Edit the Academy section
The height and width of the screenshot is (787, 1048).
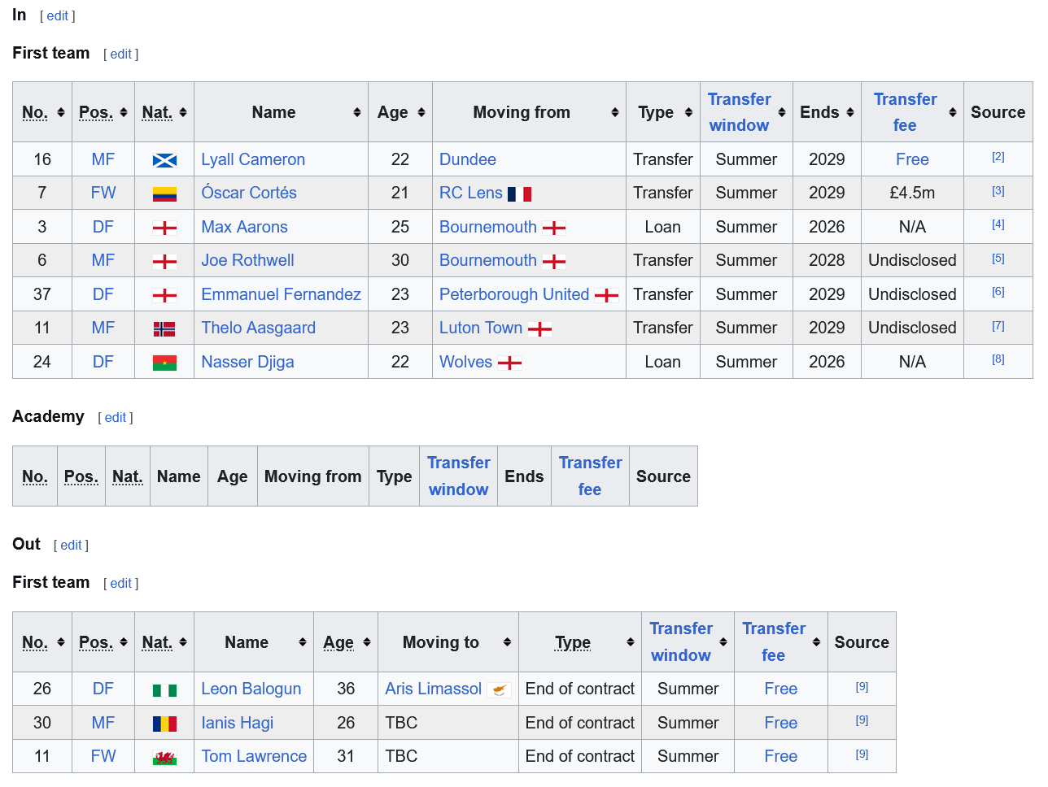coord(116,418)
